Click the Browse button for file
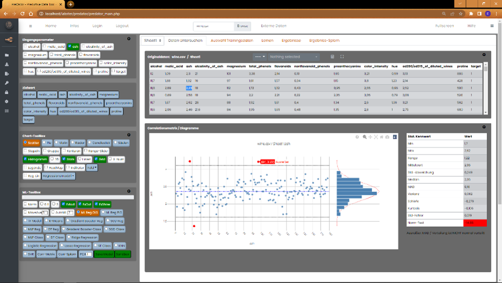This screenshot has width=502, height=283. pyautogui.click(x=242, y=25)
